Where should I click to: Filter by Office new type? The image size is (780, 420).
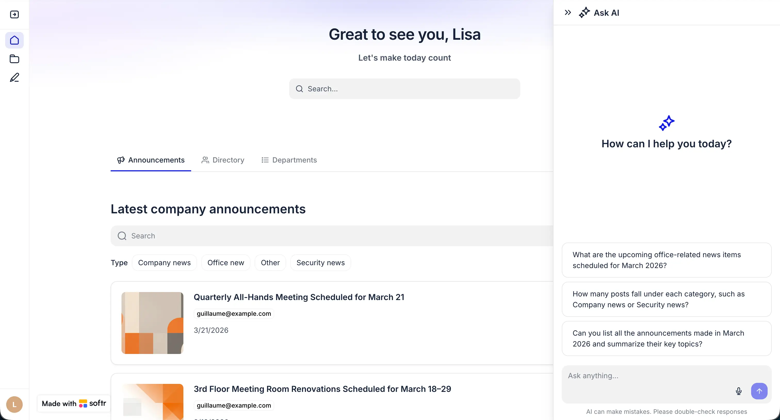point(226,263)
